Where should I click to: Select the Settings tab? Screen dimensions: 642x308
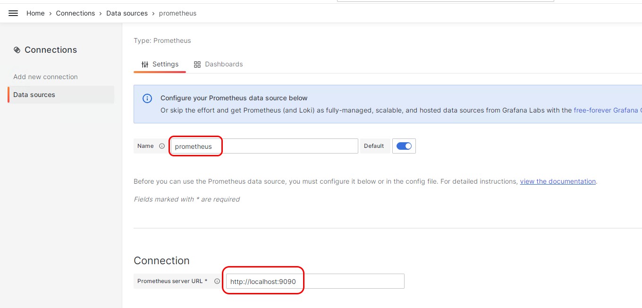point(165,64)
